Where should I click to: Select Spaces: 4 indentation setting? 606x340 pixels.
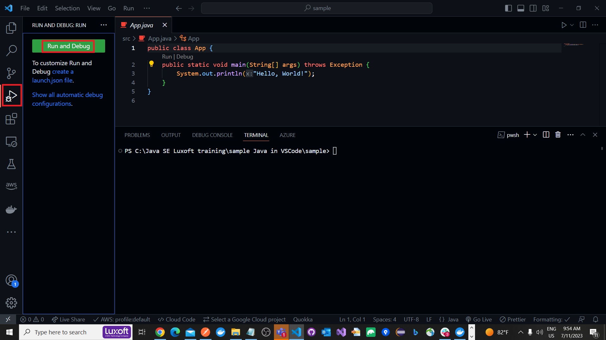tap(384, 320)
